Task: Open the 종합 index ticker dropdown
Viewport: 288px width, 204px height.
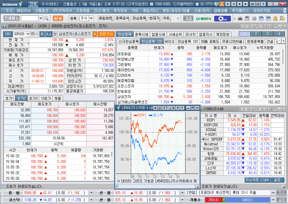Action: point(91,193)
